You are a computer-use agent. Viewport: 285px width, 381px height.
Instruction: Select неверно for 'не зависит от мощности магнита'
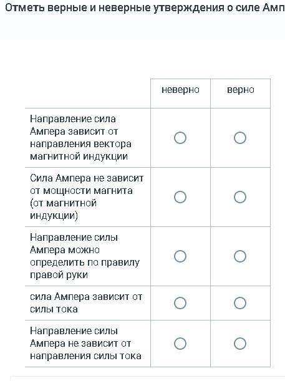pos(180,197)
